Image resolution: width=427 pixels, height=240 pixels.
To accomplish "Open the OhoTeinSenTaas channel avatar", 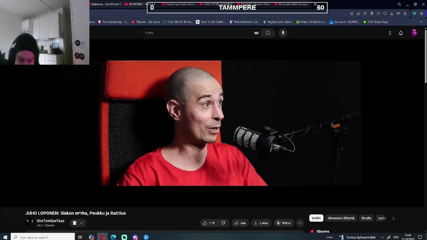I will pyautogui.click(x=30, y=223).
